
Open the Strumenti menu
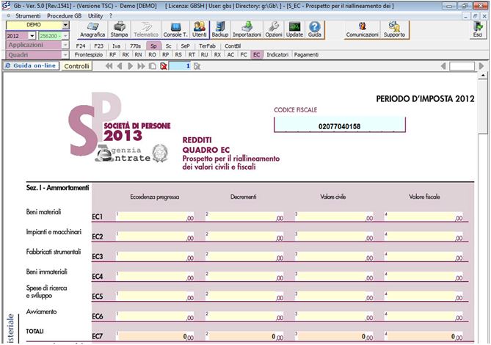pos(28,15)
